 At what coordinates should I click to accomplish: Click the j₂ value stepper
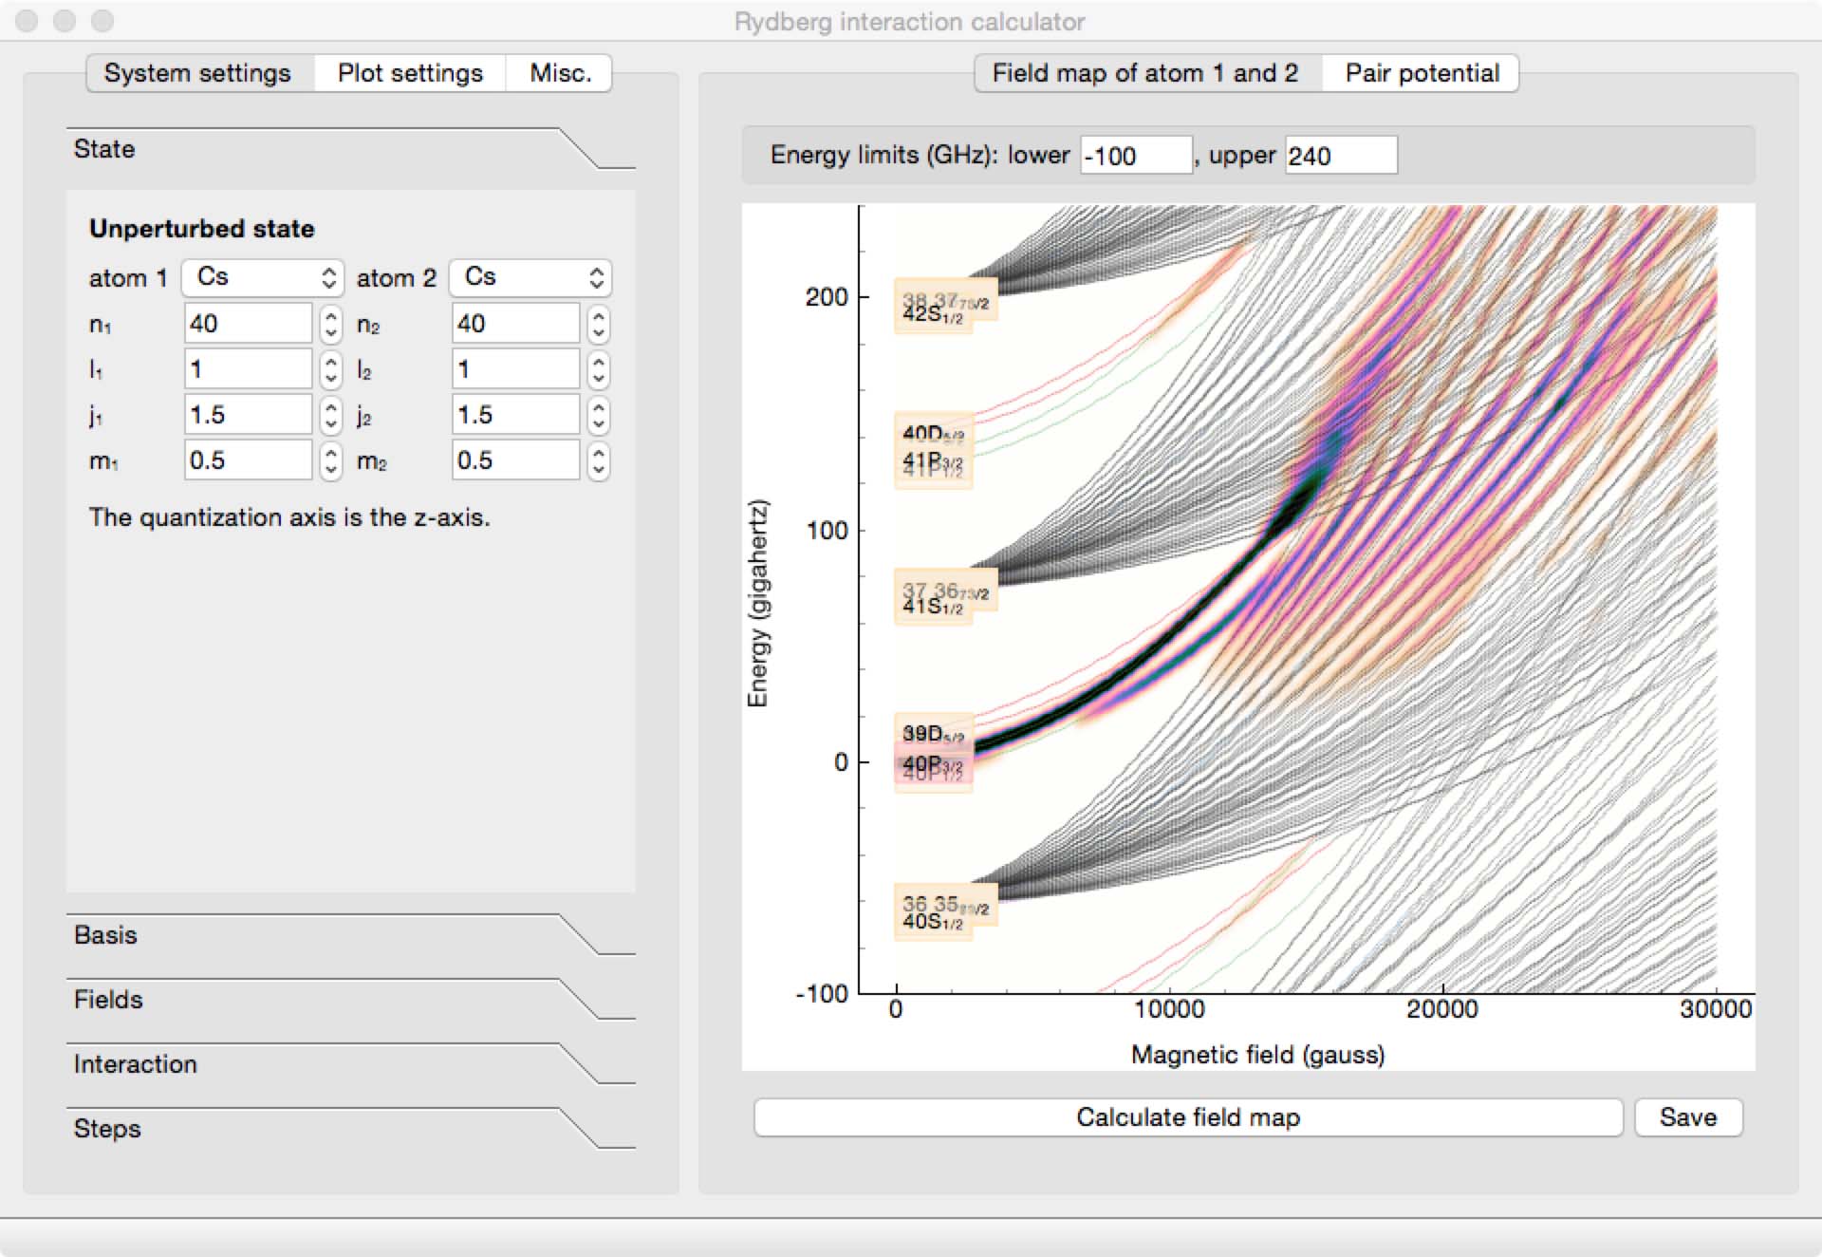coord(598,415)
